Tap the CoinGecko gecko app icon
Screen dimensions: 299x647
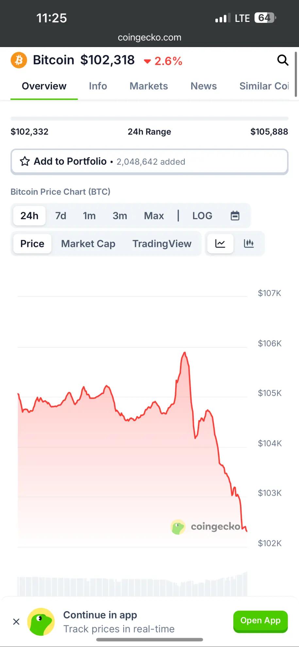pyautogui.click(x=41, y=622)
